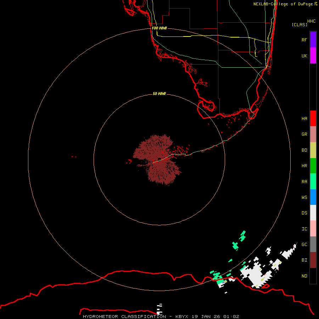Viewport: 319px width, 319px height.
Task: Click the IC legend label
Action: click(304, 229)
